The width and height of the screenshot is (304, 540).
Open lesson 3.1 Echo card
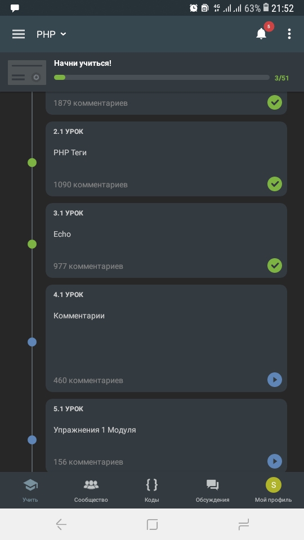166,240
